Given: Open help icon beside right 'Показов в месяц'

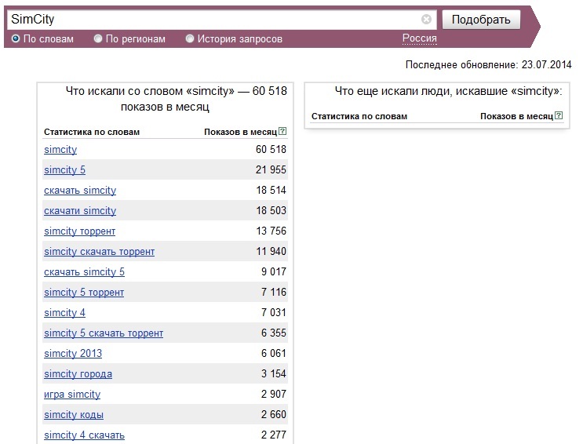Looking at the screenshot, I should coord(559,115).
